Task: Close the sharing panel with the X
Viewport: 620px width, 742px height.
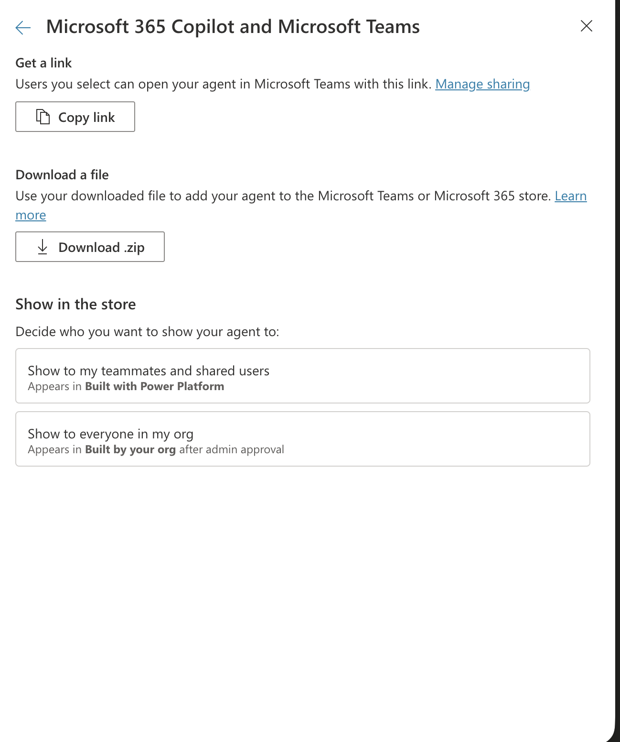Action: coord(587,26)
